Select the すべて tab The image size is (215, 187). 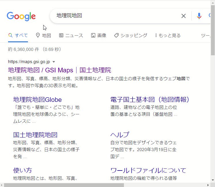pyautogui.click(x=18, y=36)
